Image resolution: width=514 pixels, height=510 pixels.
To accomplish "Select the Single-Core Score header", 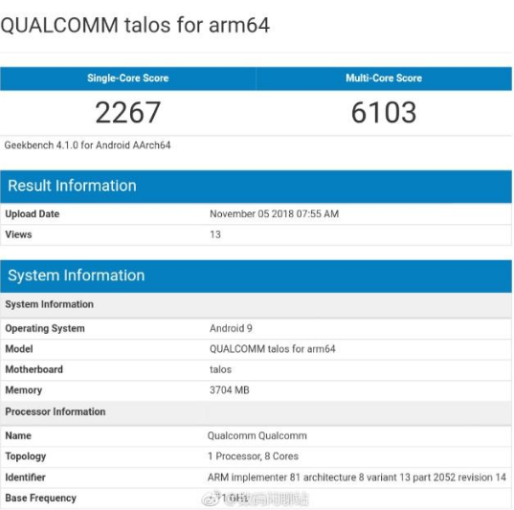I will pyautogui.click(x=128, y=78).
